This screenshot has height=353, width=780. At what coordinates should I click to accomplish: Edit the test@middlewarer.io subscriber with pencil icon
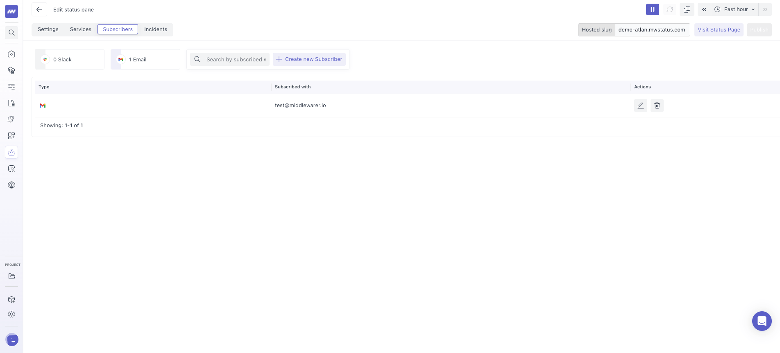click(x=641, y=106)
